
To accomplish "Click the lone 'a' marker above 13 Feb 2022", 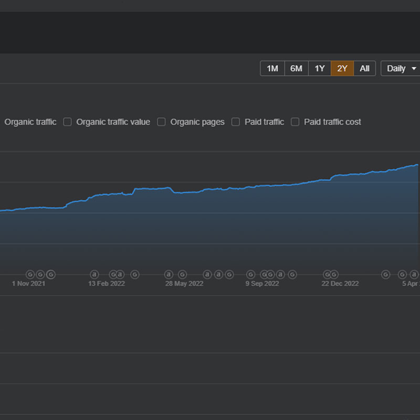I will (x=94, y=274).
